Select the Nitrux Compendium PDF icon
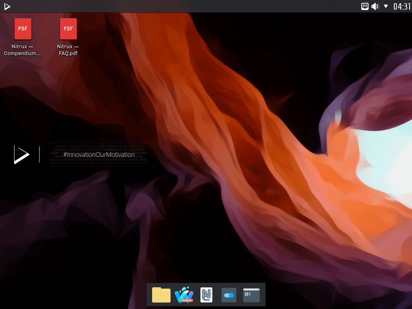Image resolution: width=412 pixels, height=309 pixels. 23,29
